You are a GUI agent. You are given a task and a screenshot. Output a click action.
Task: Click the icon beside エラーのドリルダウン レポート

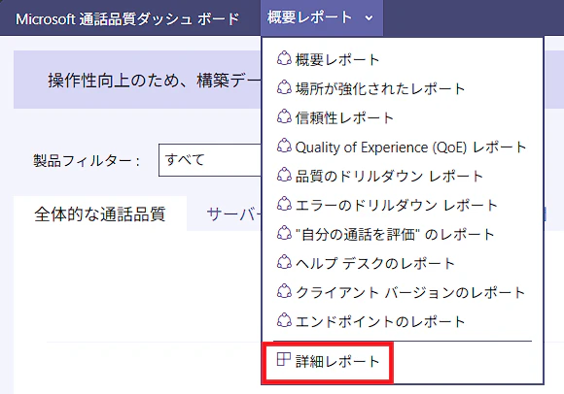pyautogui.click(x=284, y=204)
